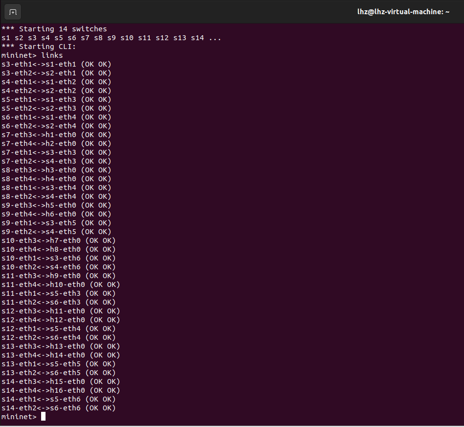Select the line s3-eth1<->s1-eth1
This screenshot has height=427, width=464.
click(x=56, y=64)
